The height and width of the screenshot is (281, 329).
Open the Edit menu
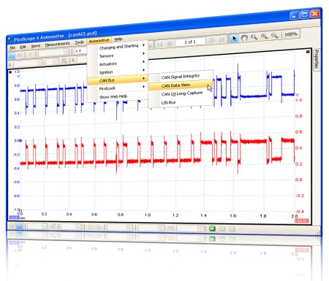click(23, 47)
